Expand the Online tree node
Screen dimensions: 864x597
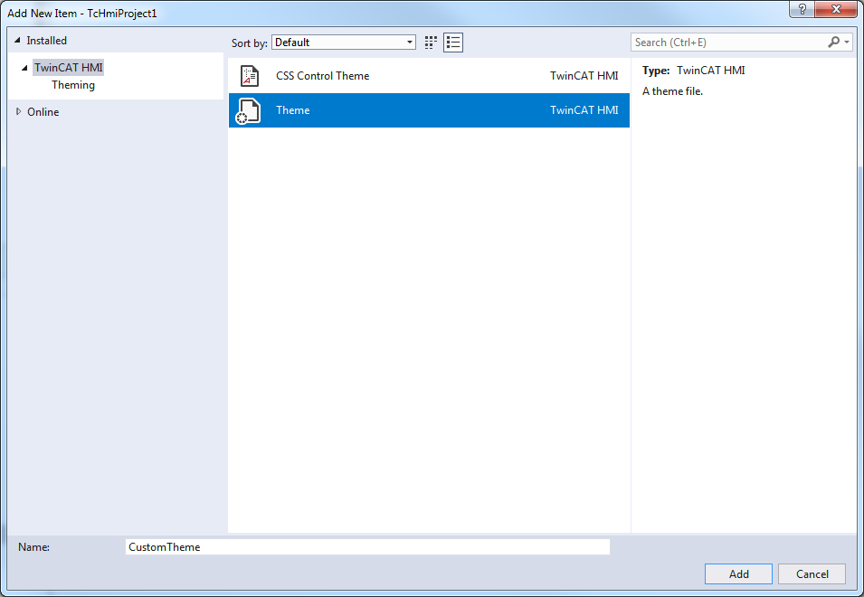[19, 112]
